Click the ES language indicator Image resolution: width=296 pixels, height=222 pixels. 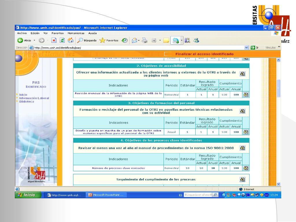coord(180,195)
